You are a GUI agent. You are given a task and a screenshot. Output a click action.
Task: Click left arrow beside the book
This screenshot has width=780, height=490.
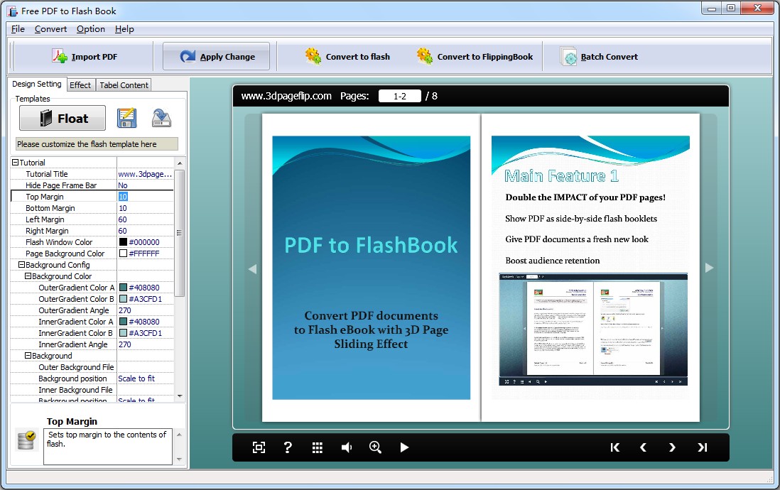coord(252,269)
